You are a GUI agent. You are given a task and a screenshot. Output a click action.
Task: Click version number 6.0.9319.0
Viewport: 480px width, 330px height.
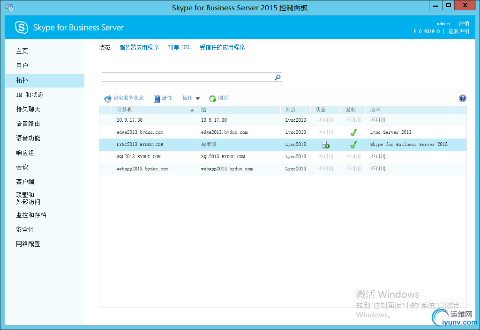427,31
